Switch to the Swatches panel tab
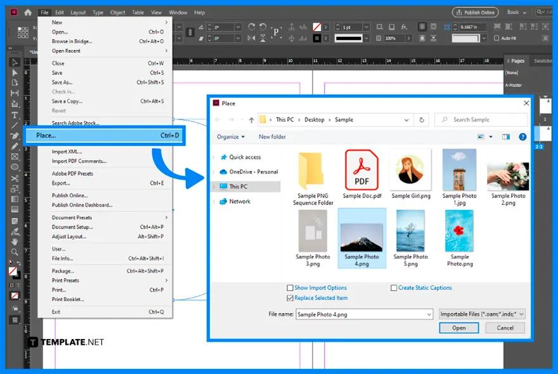558x374 pixels. [542, 61]
